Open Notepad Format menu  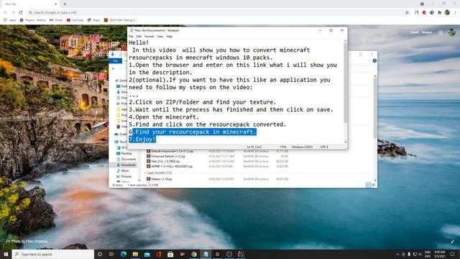[149, 37]
